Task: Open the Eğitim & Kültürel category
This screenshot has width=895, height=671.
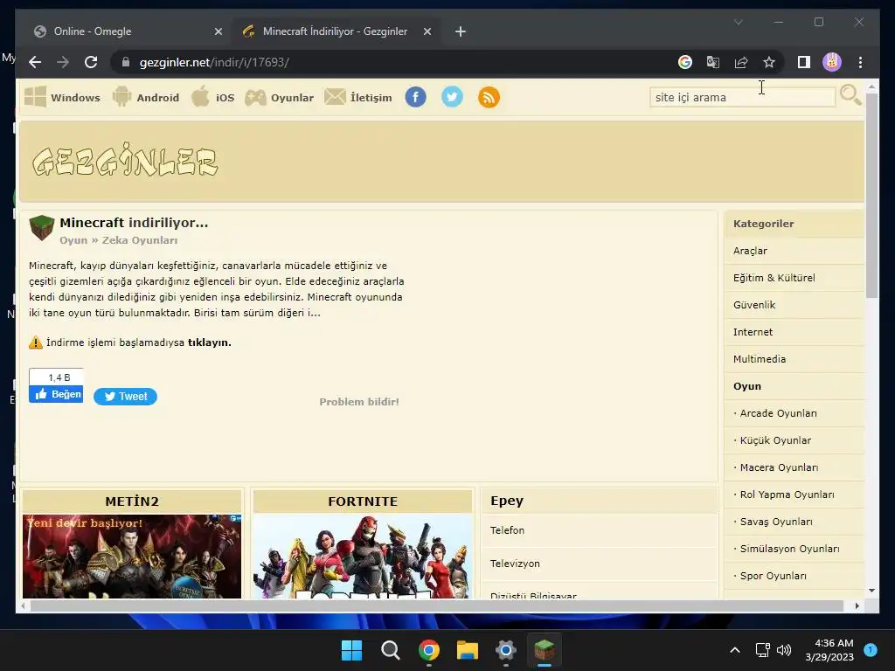Action: 774,278
